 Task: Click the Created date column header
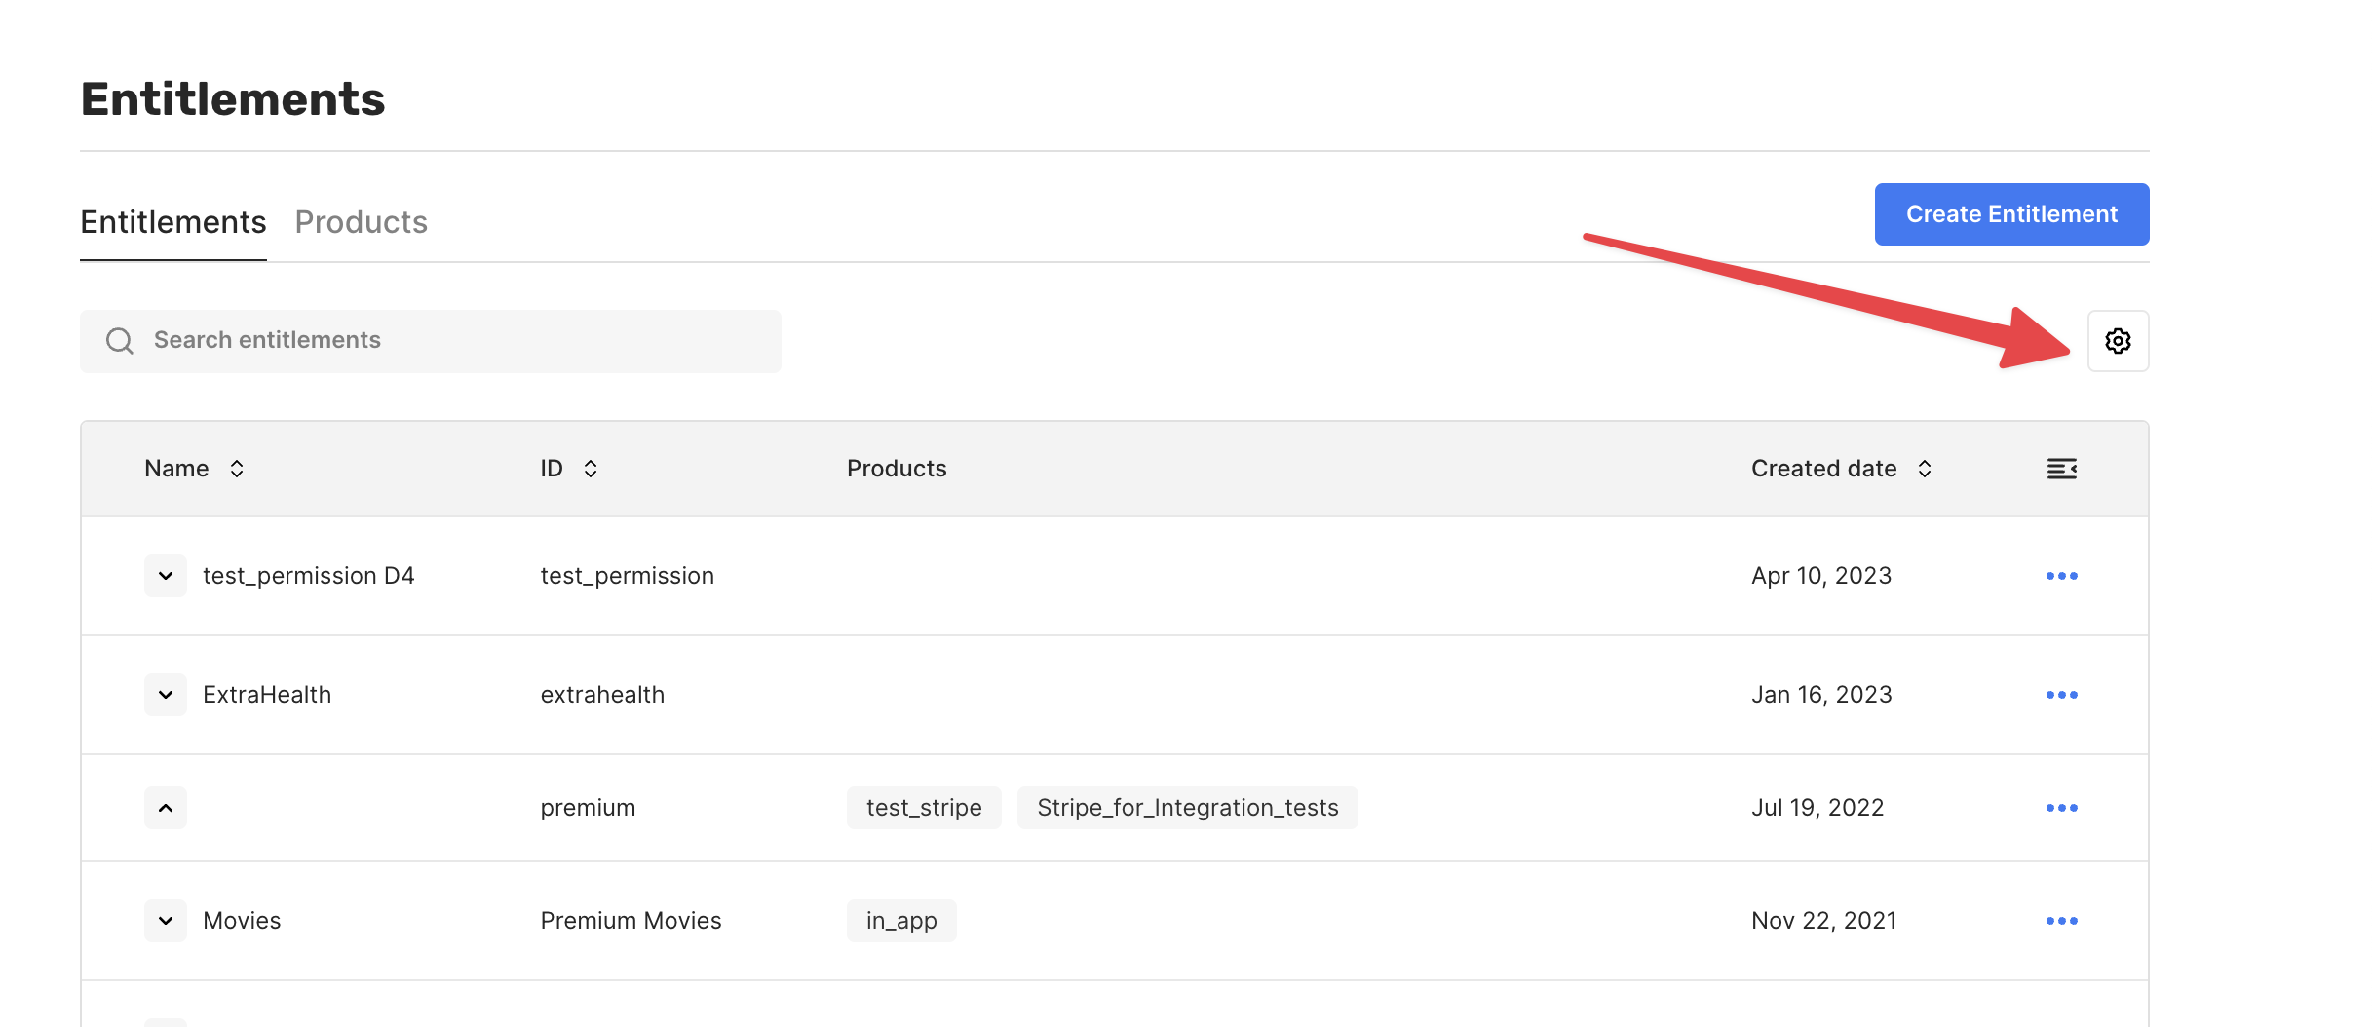[1823, 469]
